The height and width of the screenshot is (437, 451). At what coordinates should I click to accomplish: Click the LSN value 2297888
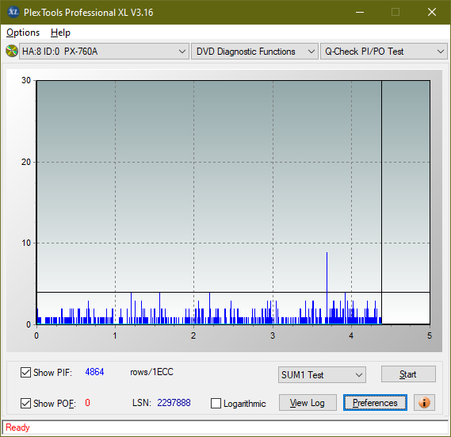[x=174, y=402]
